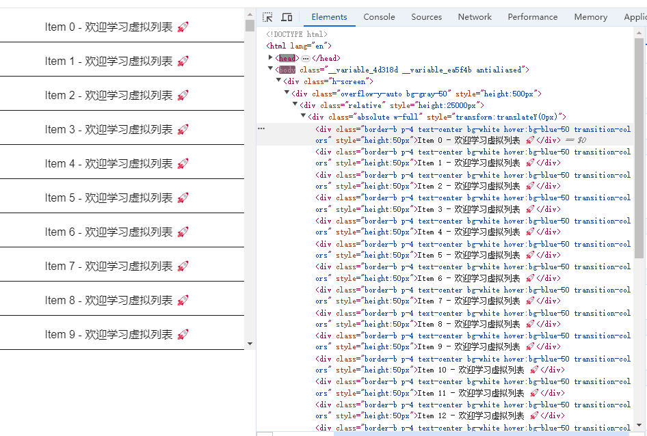Expand the head element node
Screen dimensions: 647x436
point(270,57)
